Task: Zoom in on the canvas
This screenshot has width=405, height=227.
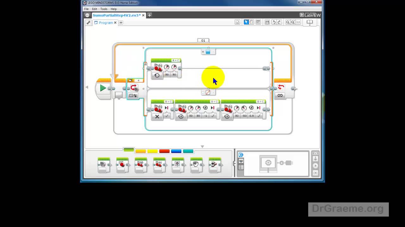Action: (293, 22)
